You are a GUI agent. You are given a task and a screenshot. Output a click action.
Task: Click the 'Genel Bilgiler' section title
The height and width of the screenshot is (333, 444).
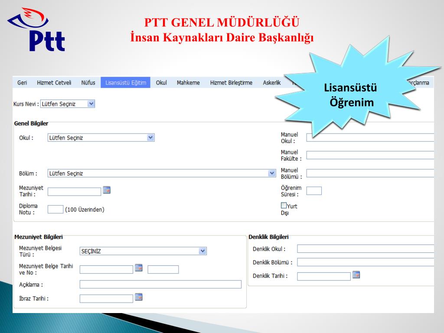click(31, 124)
